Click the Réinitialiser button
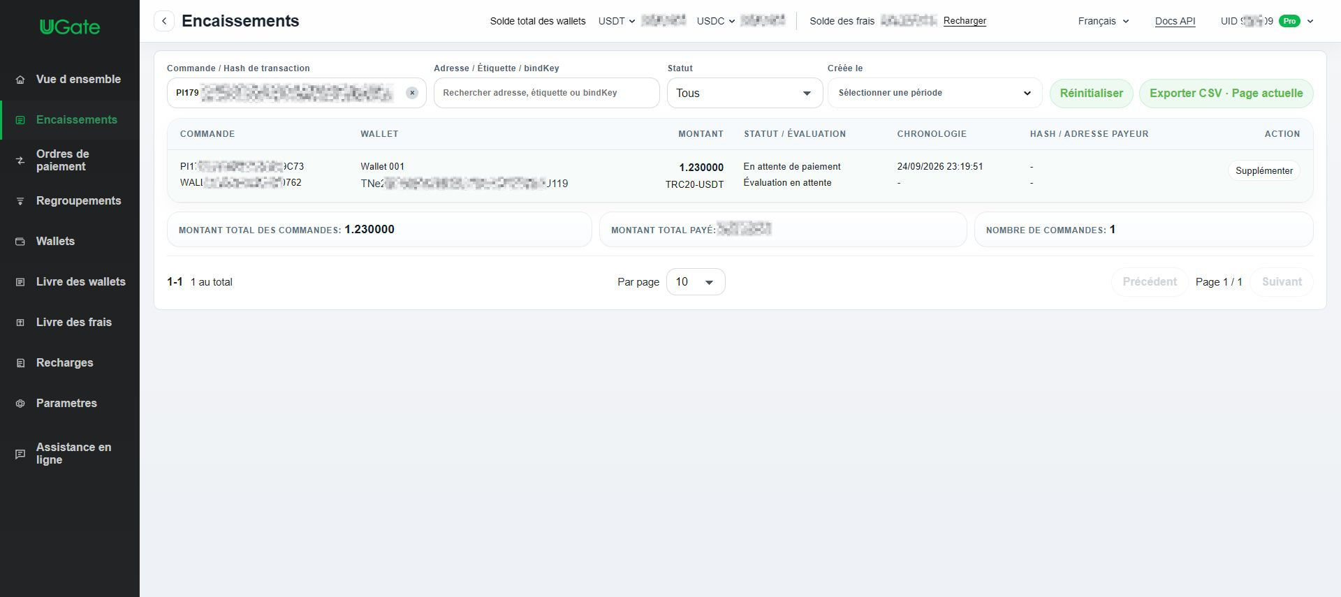 tap(1091, 94)
